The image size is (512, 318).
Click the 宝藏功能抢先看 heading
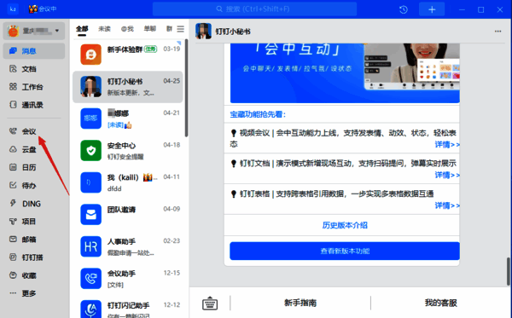258,114
